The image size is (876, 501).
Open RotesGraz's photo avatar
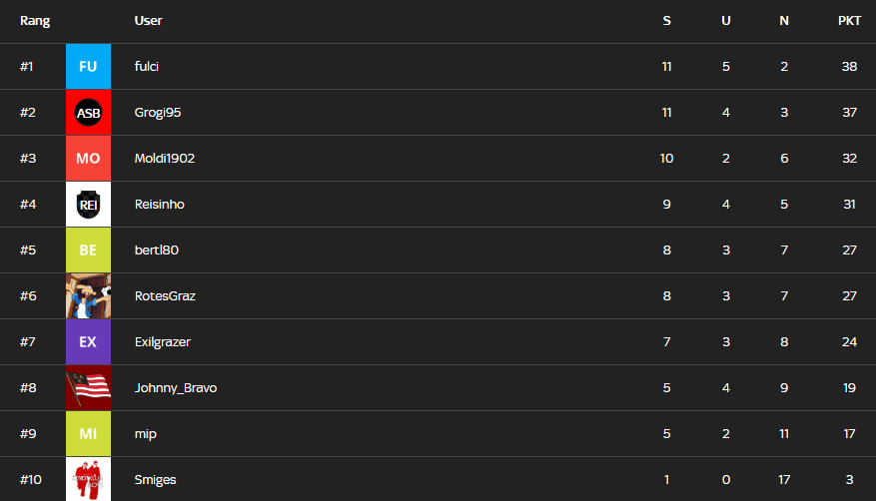(88, 296)
